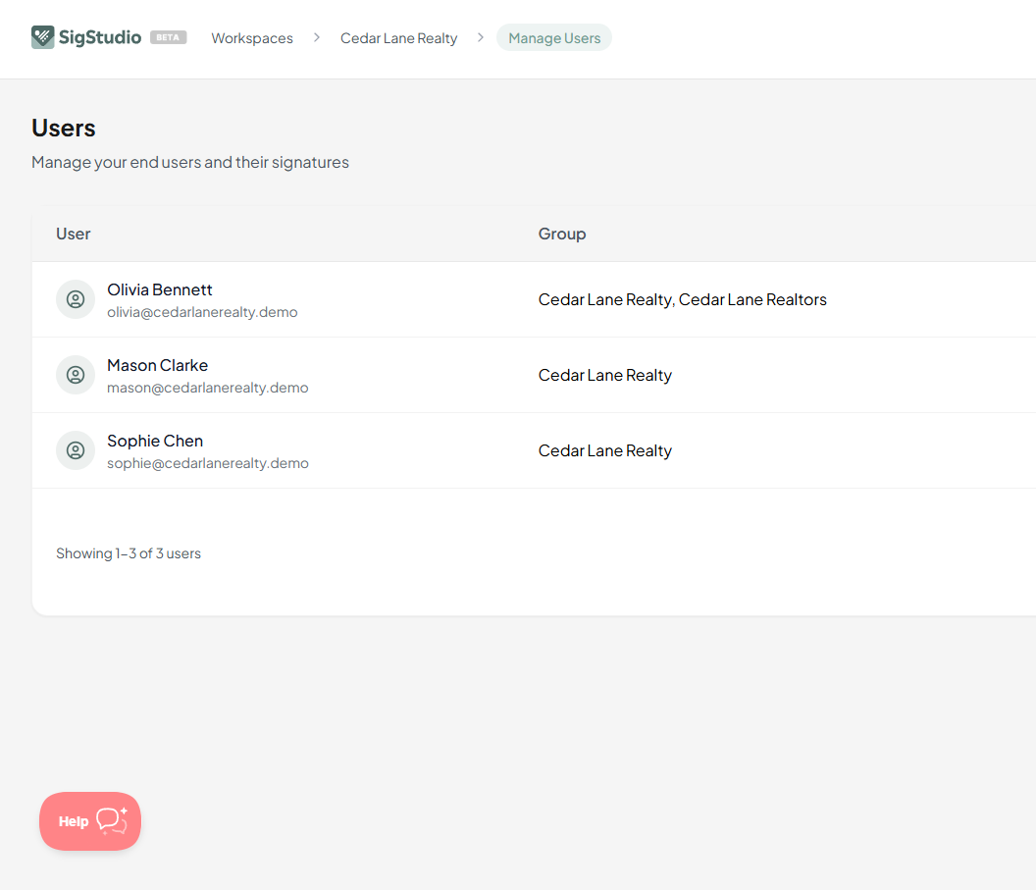Click the User column header
The width and height of the screenshot is (1036, 890).
(74, 234)
